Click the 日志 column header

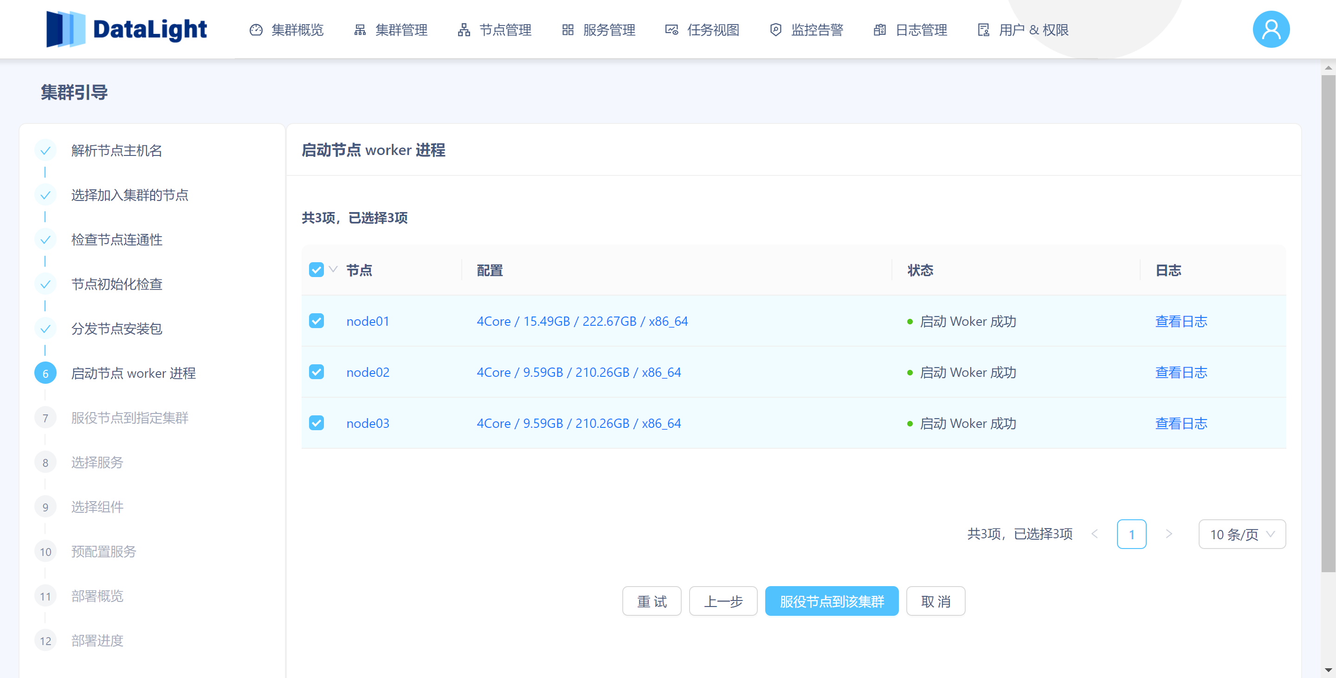click(1168, 270)
